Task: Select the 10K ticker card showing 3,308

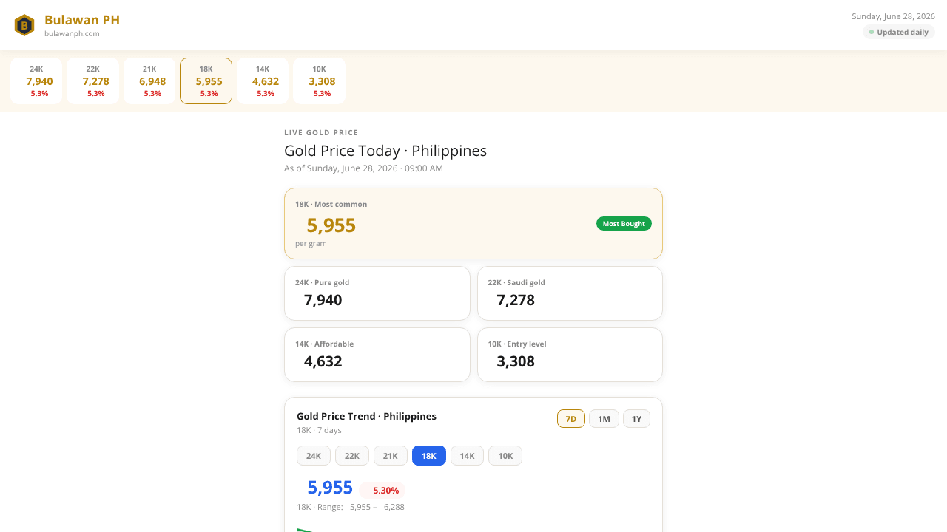Action: coord(319,81)
